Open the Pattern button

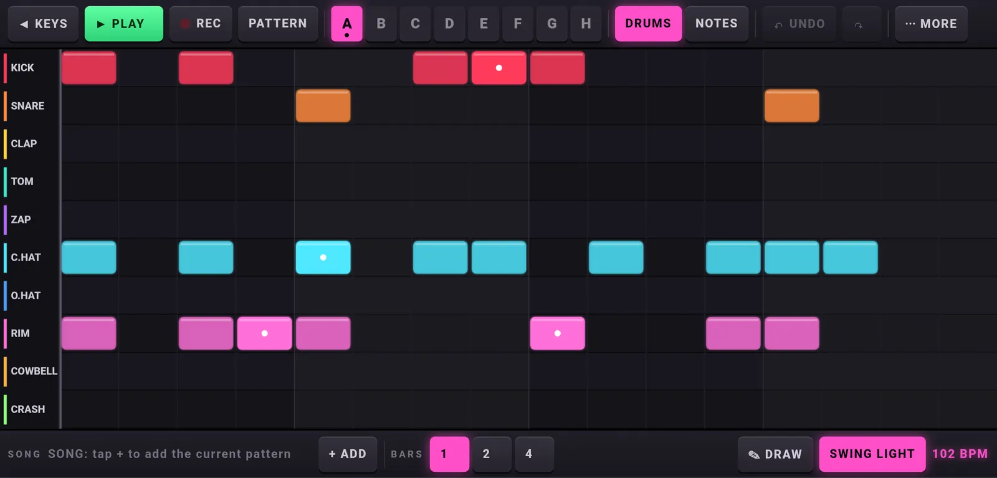coord(278,24)
